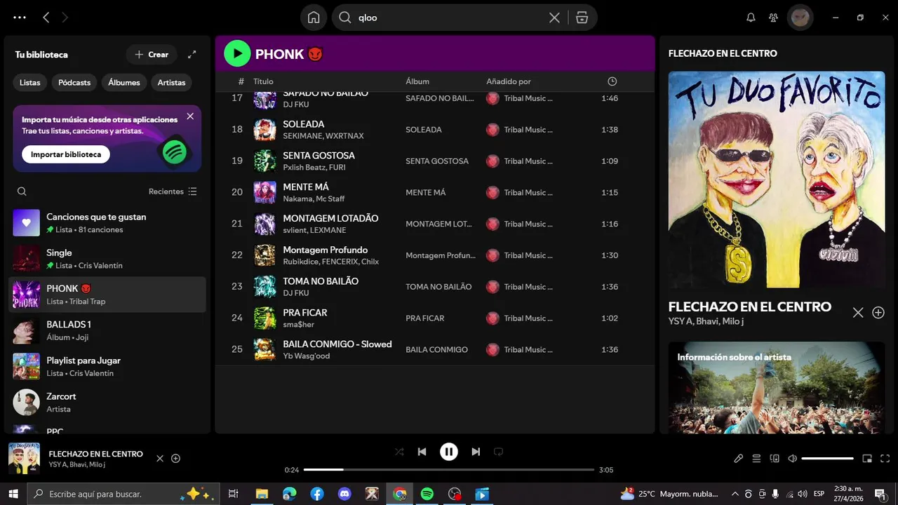Open Spotify from the Windows taskbar
Screen dimensions: 898x505
tap(427, 494)
